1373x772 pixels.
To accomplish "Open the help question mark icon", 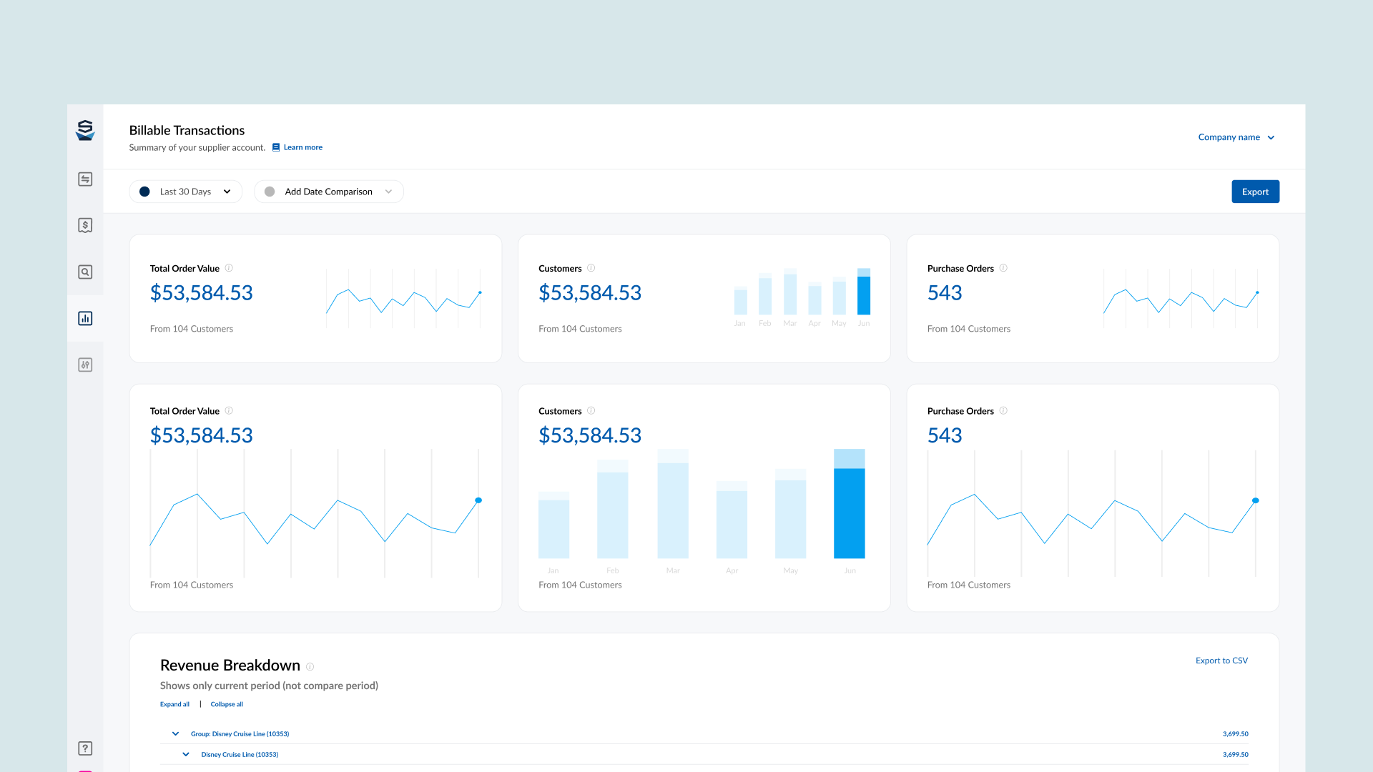I will (x=85, y=748).
